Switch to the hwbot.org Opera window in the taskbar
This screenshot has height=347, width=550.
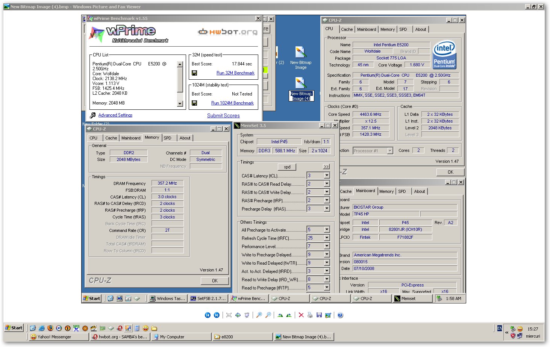pyautogui.click(x=120, y=337)
